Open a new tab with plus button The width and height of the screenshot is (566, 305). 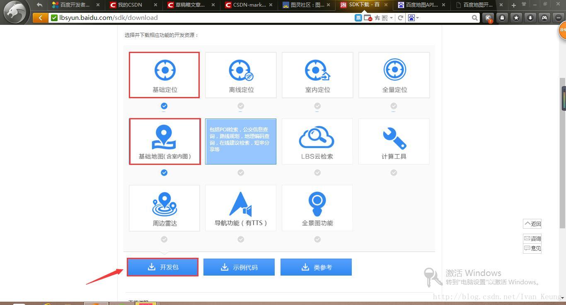(x=514, y=5)
